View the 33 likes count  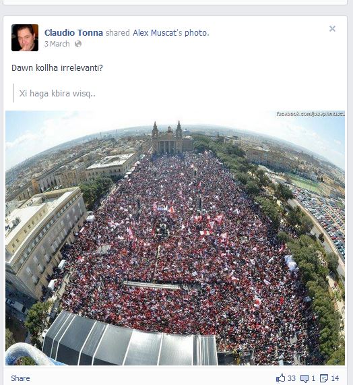[x=292, y=378]
